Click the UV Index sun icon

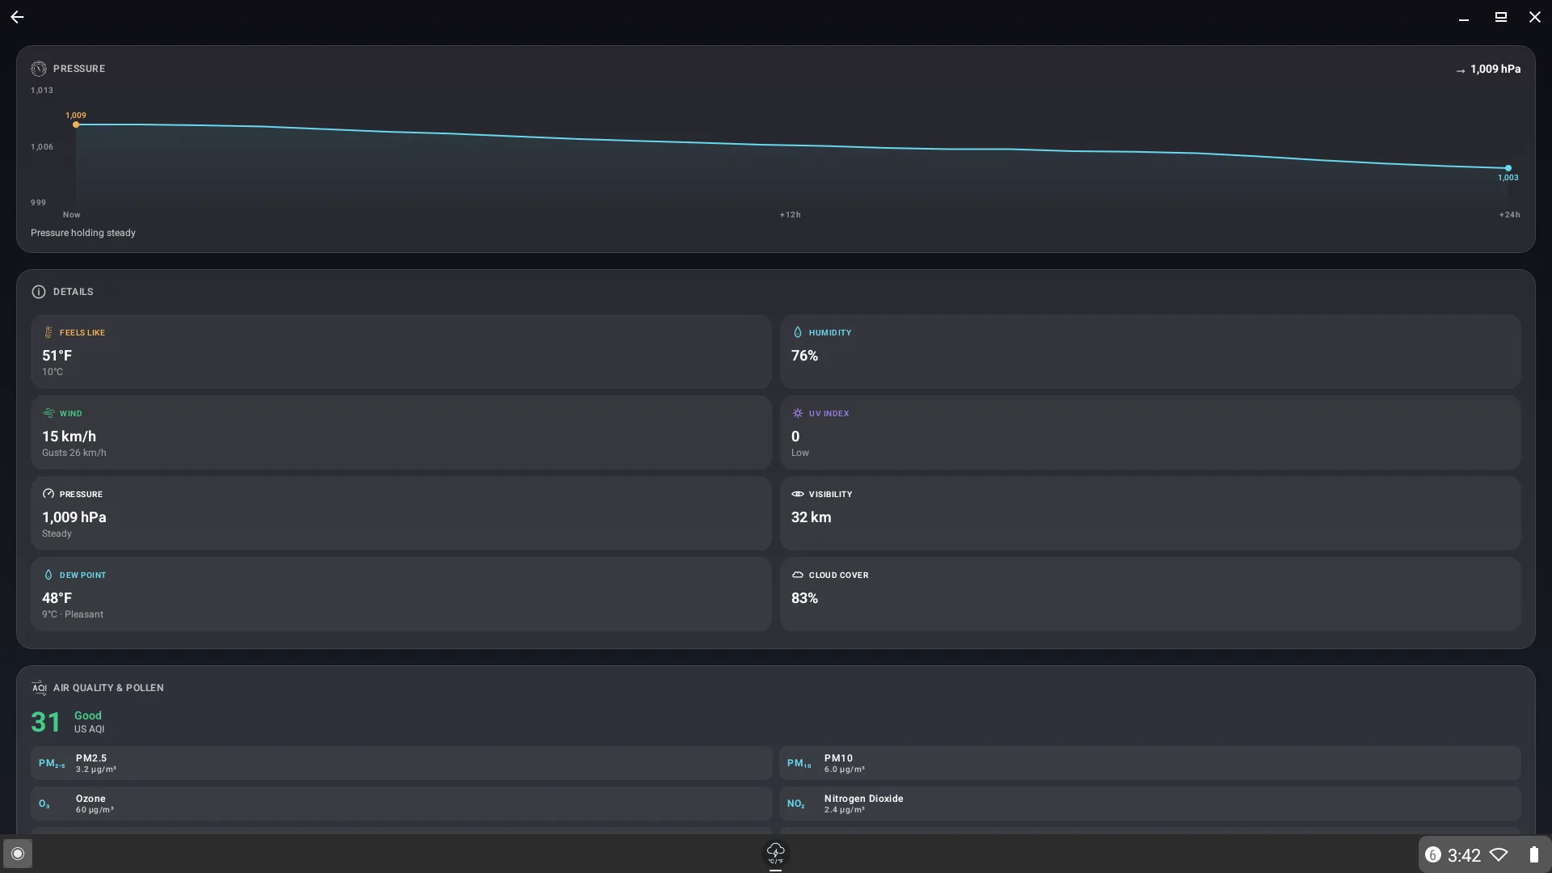click(x=797, y=413)
